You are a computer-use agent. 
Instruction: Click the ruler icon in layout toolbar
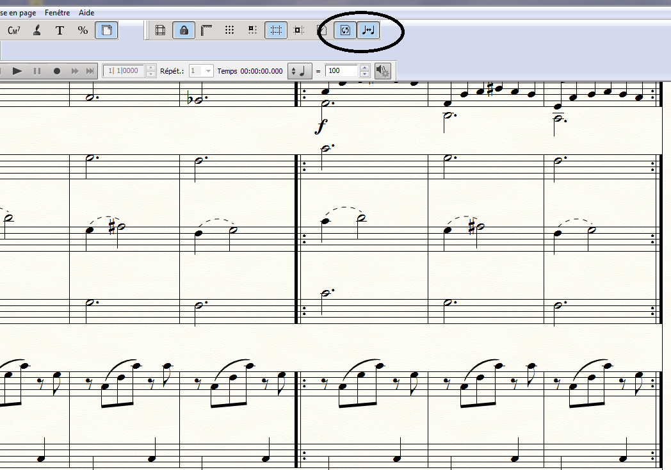(x=206, y=30)
